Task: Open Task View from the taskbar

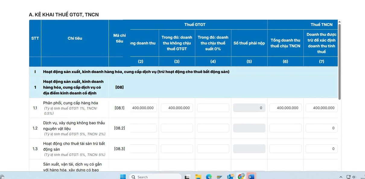Action: pyautogui.click(x=187, y=177)
